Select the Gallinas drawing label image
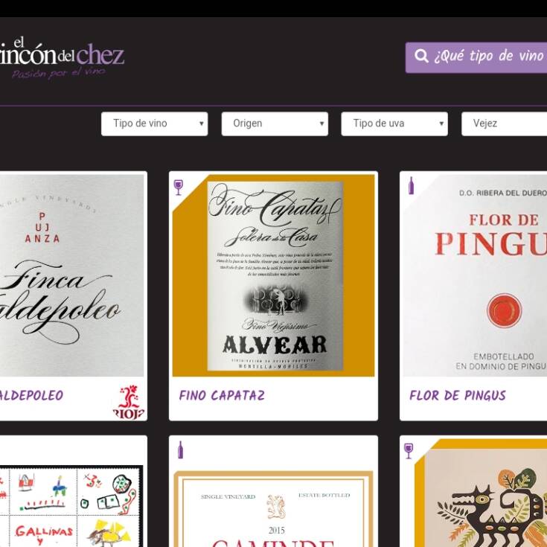Viewport: 547px width, 547px height. (71, 506)
